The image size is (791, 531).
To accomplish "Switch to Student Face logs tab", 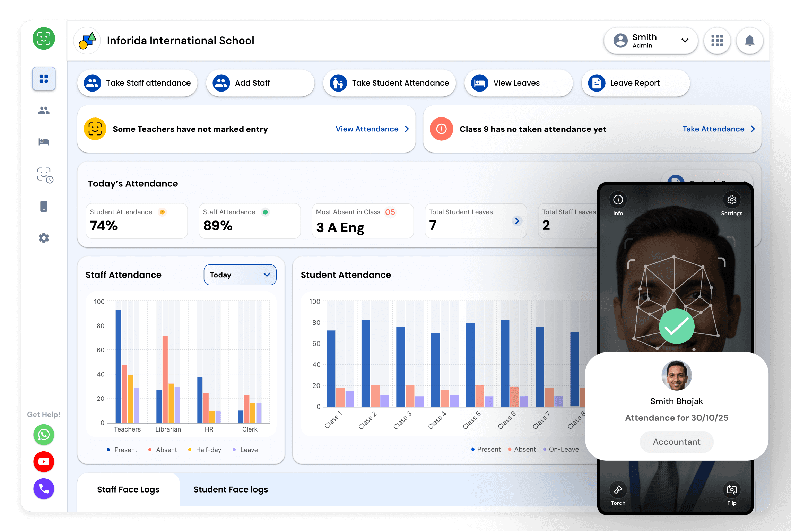I will tap(231, 489).
